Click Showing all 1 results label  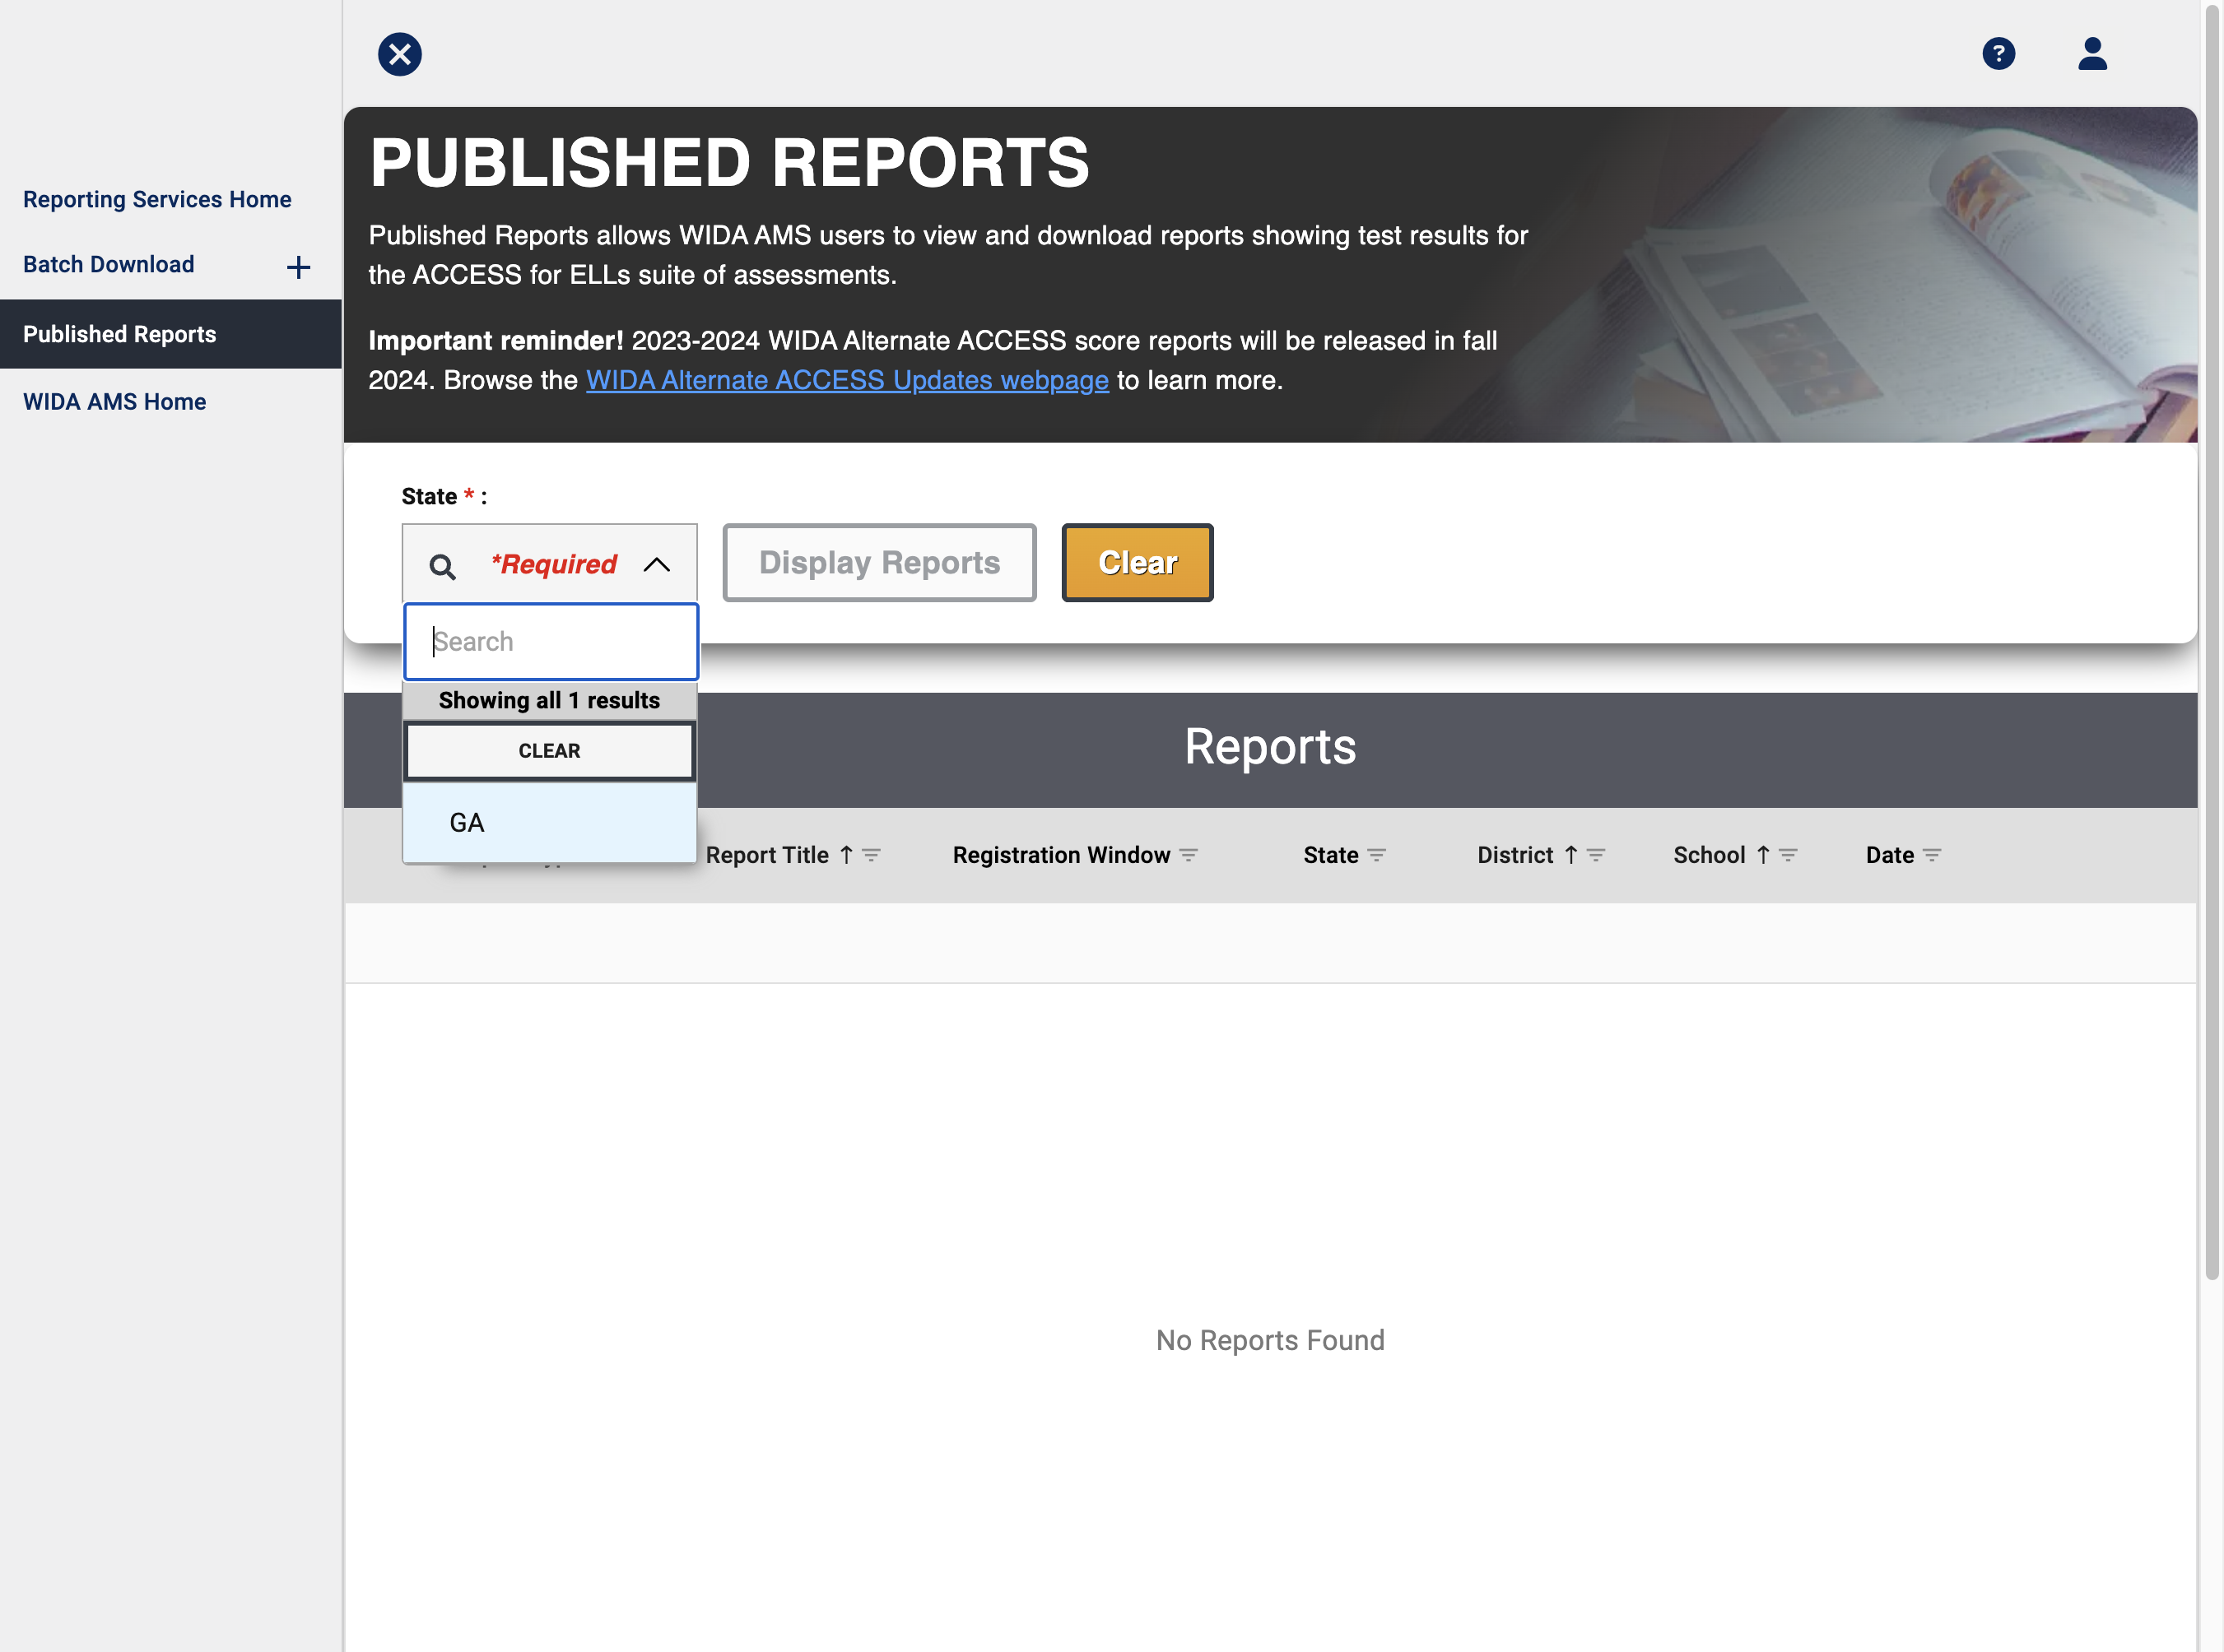click(549, 700)
